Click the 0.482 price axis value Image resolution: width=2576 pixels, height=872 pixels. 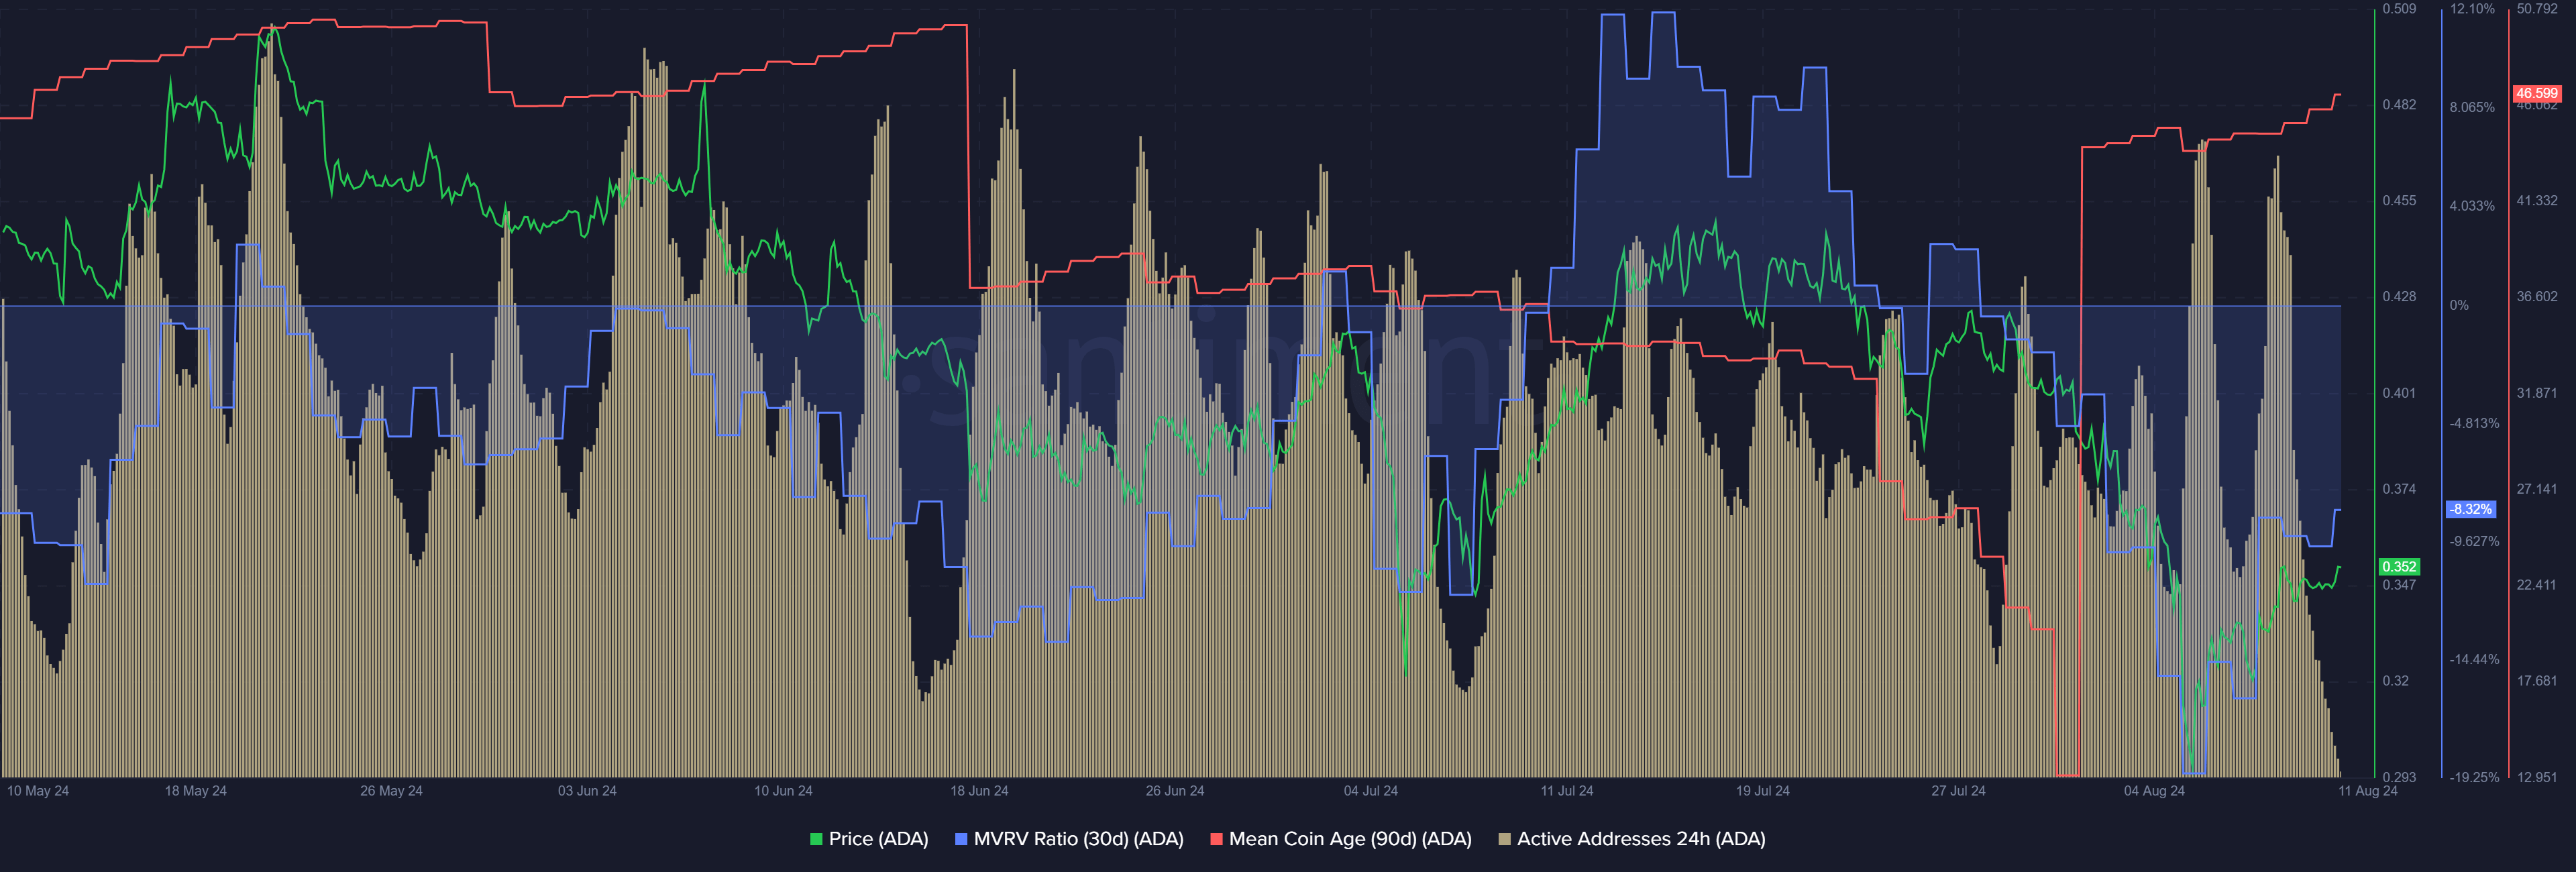point(2399,105)
